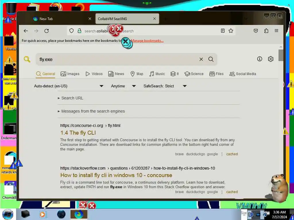
Task: Close the New Tab tab
Action: click(x=90, y=19)
